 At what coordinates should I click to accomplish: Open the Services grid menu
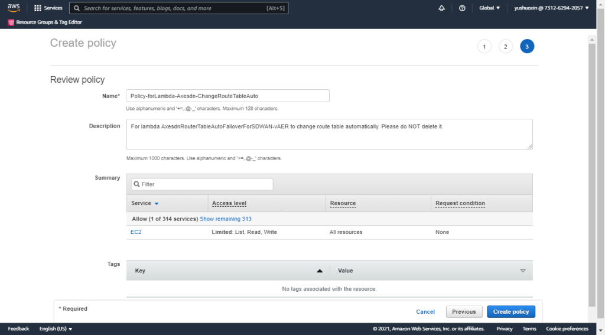48,8
